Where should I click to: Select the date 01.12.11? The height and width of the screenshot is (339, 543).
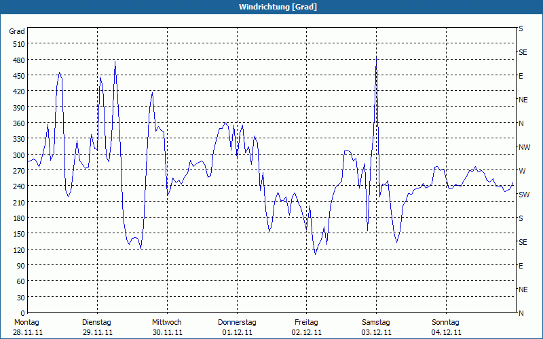tap(237, 333)
